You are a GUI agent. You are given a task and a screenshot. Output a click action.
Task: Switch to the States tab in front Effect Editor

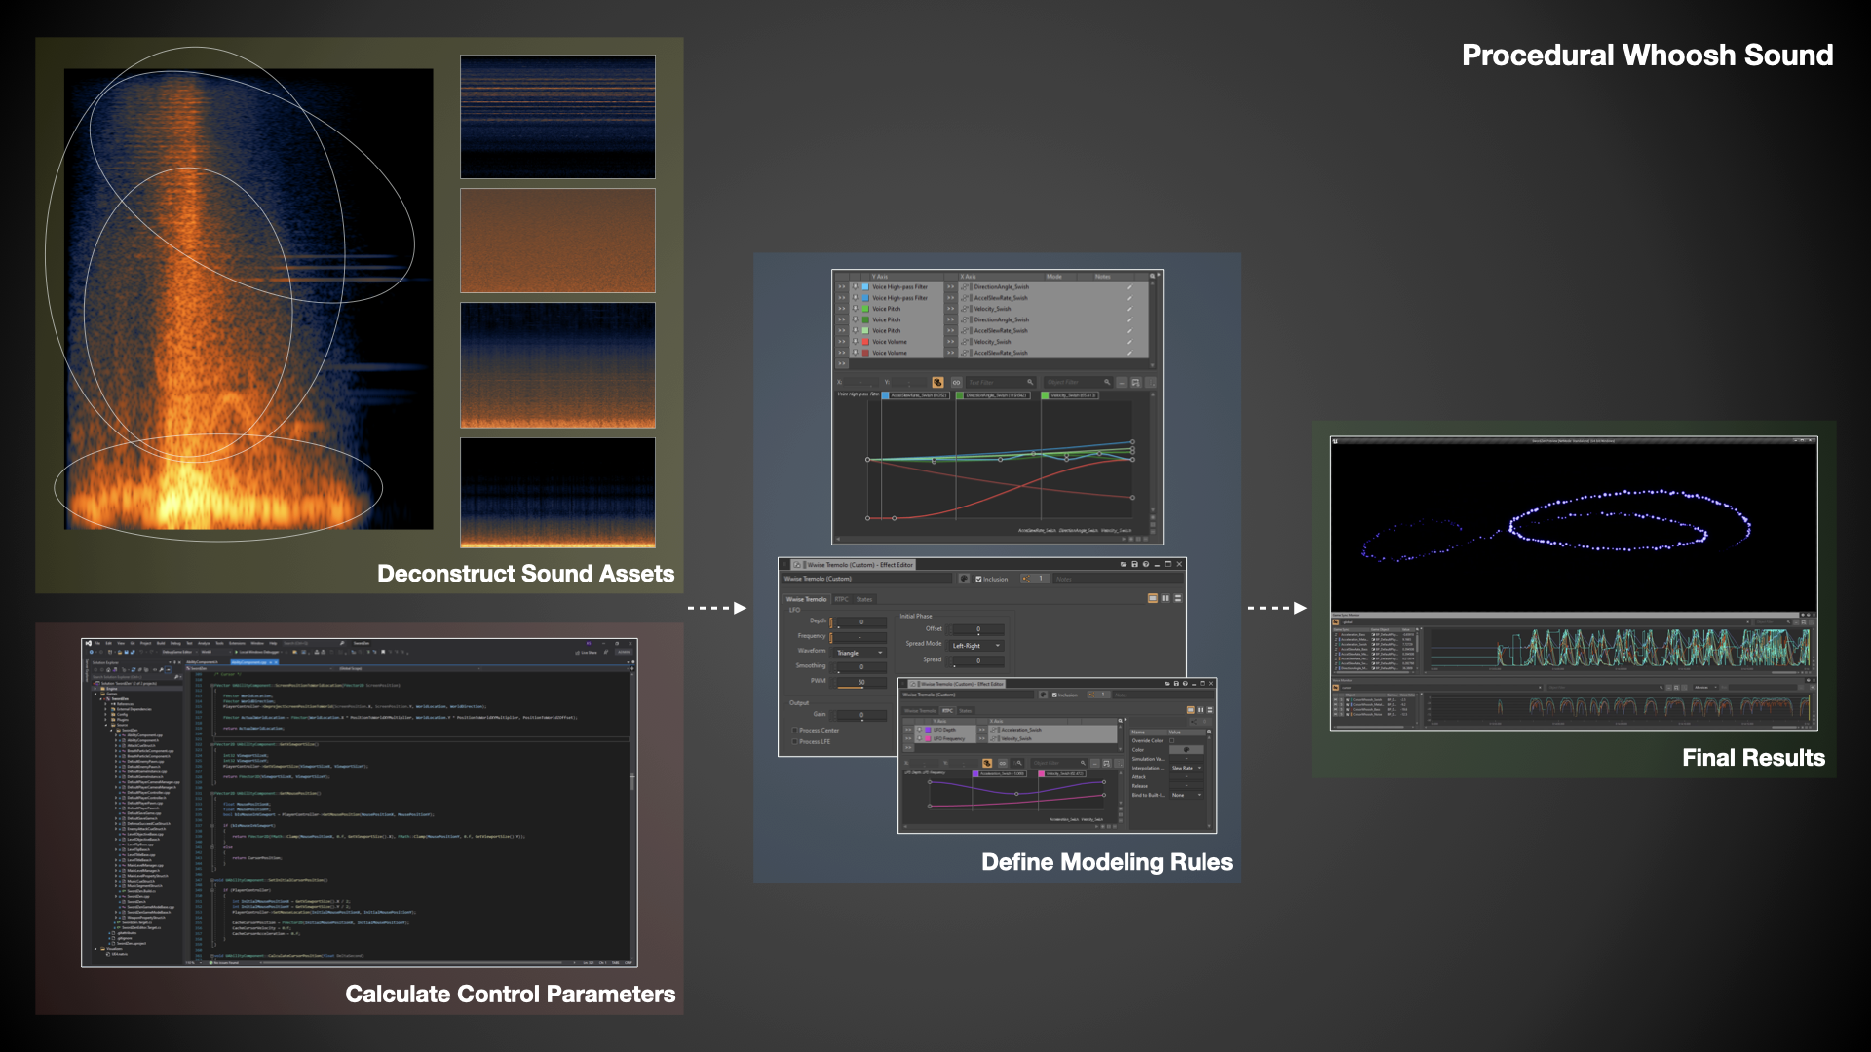(965, 711)
